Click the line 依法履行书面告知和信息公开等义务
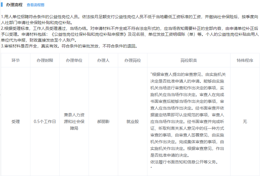Image resolution: width=265 pixels, height=176 pixels. click(184, 162)
